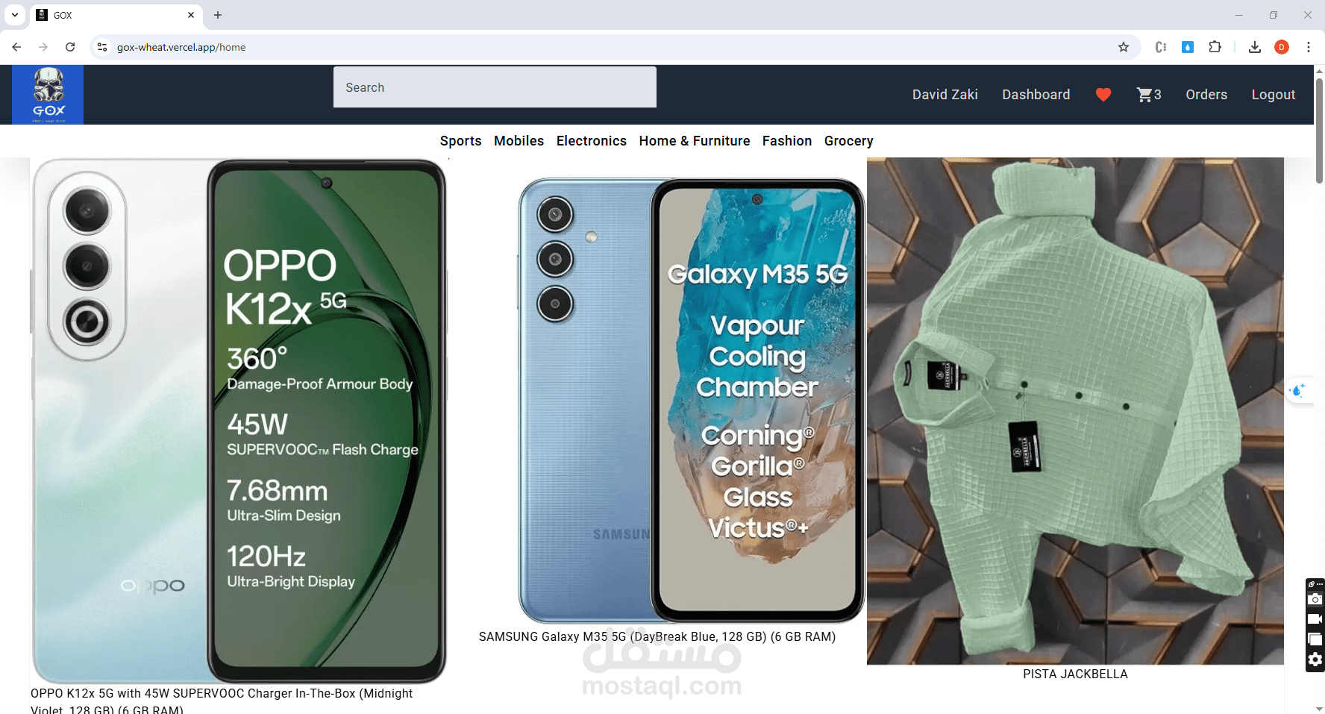The image size is (1325, 714).
Task: Click the floating water drop widget icon
Action: 1298,390
